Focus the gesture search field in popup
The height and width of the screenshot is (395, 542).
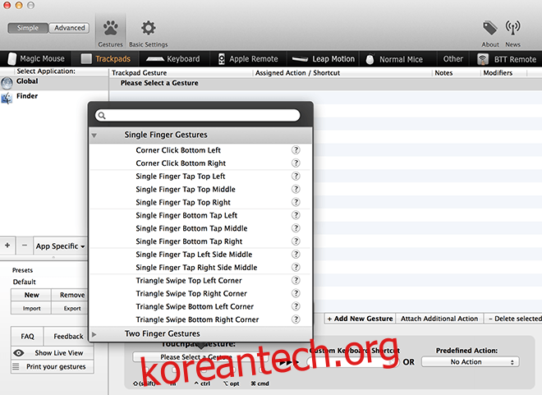coord(197,116)
